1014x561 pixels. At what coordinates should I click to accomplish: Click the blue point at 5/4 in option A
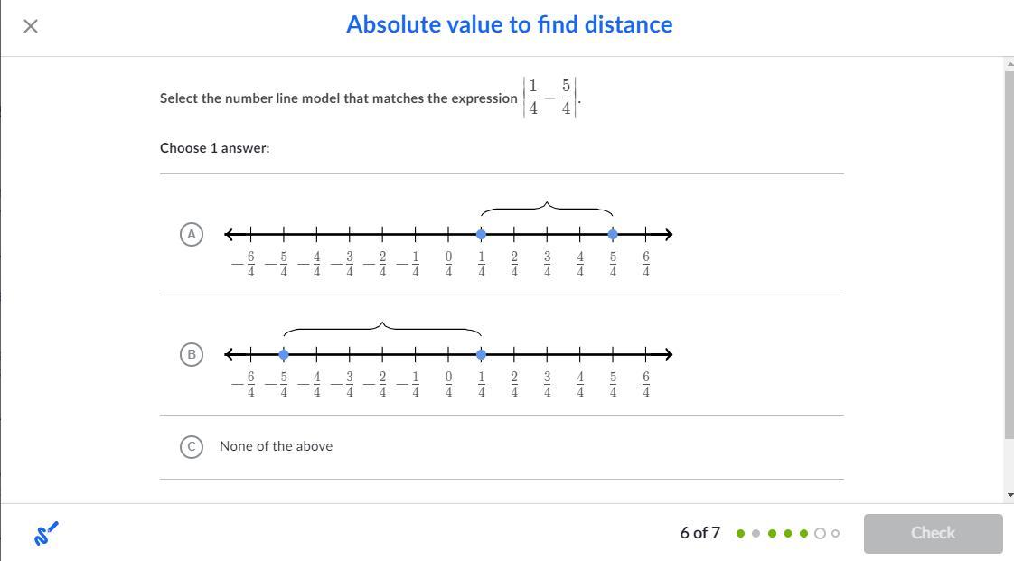[x=613, y=234]
